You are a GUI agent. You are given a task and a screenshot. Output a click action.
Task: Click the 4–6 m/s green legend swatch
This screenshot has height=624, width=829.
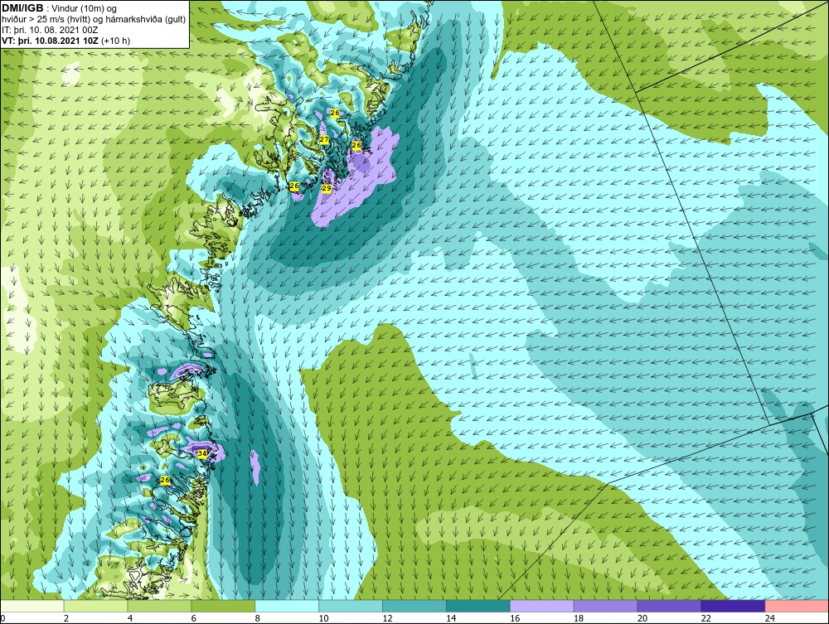point(159,606)
